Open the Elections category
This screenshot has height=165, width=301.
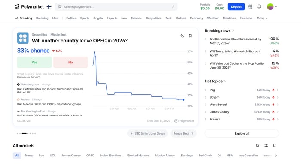point(246,18)
